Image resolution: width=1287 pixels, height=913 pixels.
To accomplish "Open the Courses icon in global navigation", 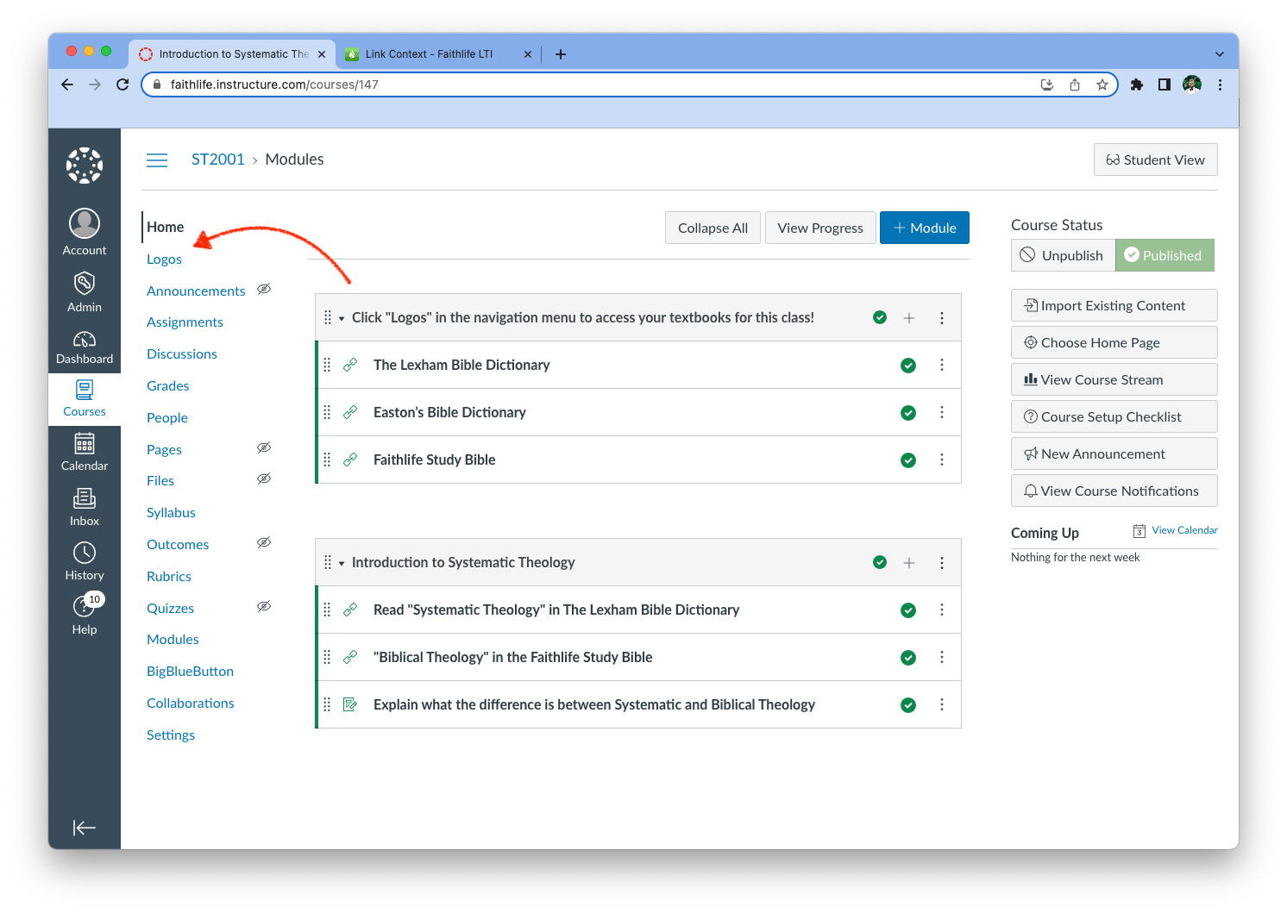I will coord(85,398).
